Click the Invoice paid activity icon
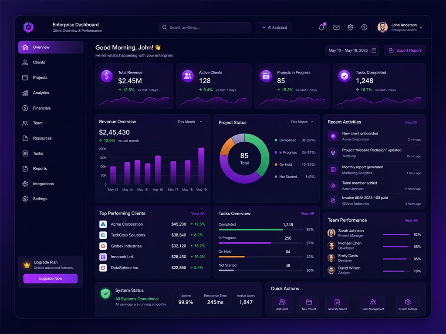The image size is (446, 334). click(x=333, y=200)
